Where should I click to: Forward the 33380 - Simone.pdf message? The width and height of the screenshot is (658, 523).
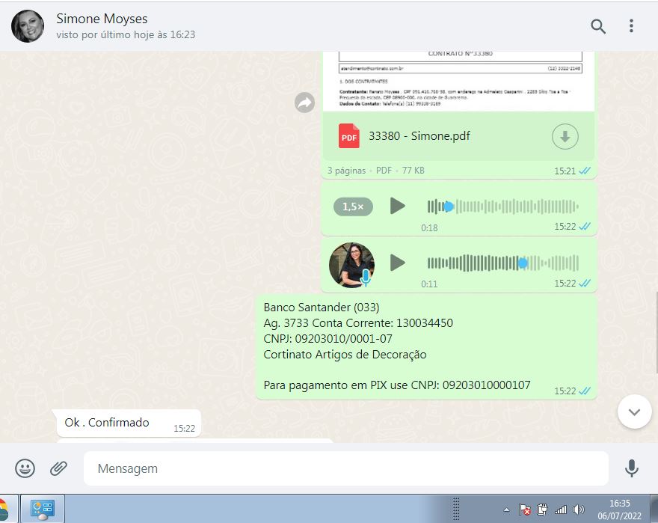pyautogui.click(x=304, y=103)
